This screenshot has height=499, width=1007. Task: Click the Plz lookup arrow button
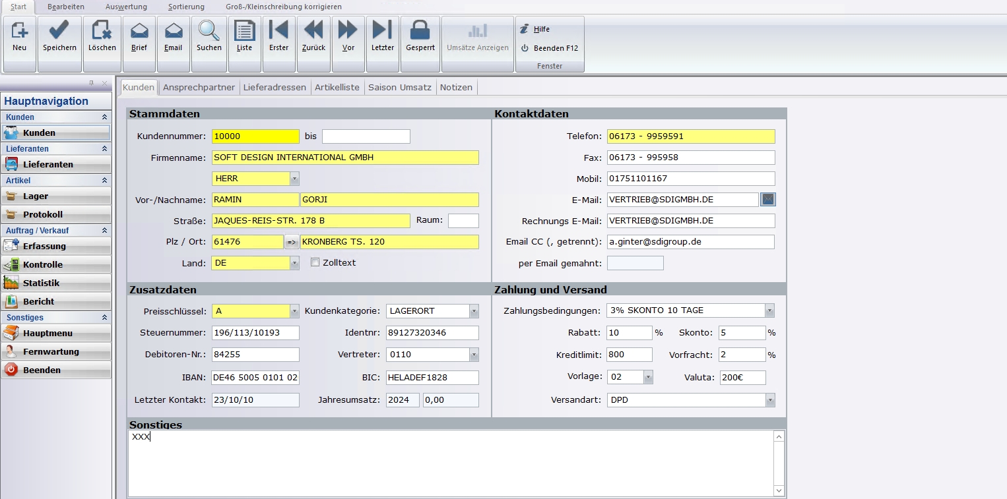[x=291, y=242]
